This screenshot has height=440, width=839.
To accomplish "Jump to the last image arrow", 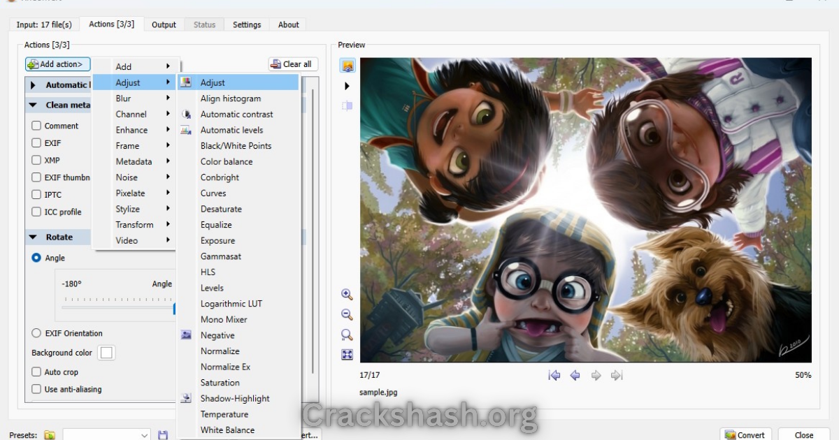I will 617,376.
